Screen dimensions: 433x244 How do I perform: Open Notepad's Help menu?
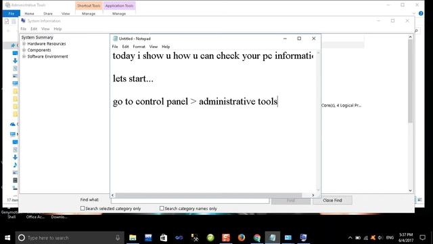point(166,47)
